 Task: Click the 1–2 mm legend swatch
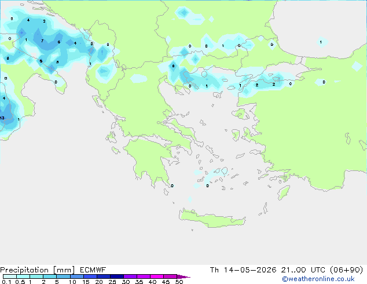36,276
